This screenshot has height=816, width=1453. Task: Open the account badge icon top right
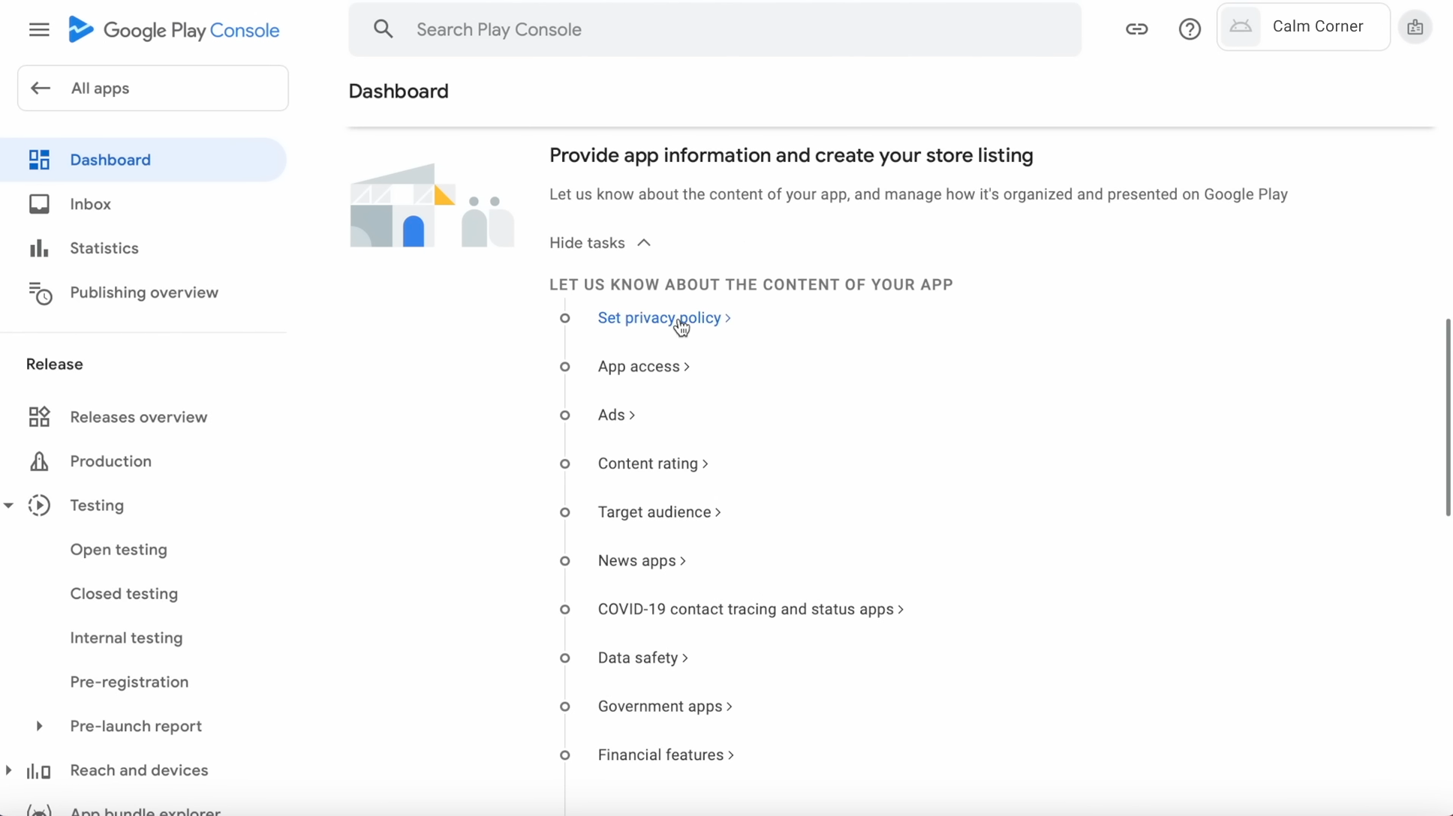(1415, 28)
